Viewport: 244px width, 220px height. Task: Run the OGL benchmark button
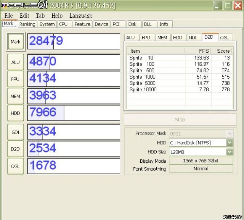(16, 166)
